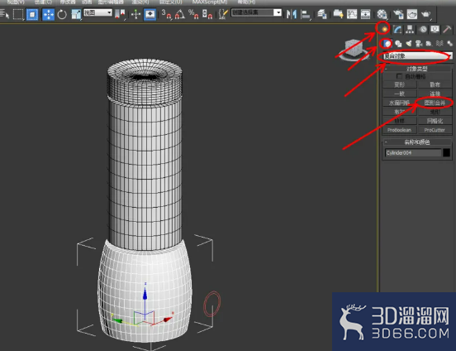Toggle the Spinner Snap button
Image resolution: width=456 pixels, height=351 pixels.
point(207,14)
